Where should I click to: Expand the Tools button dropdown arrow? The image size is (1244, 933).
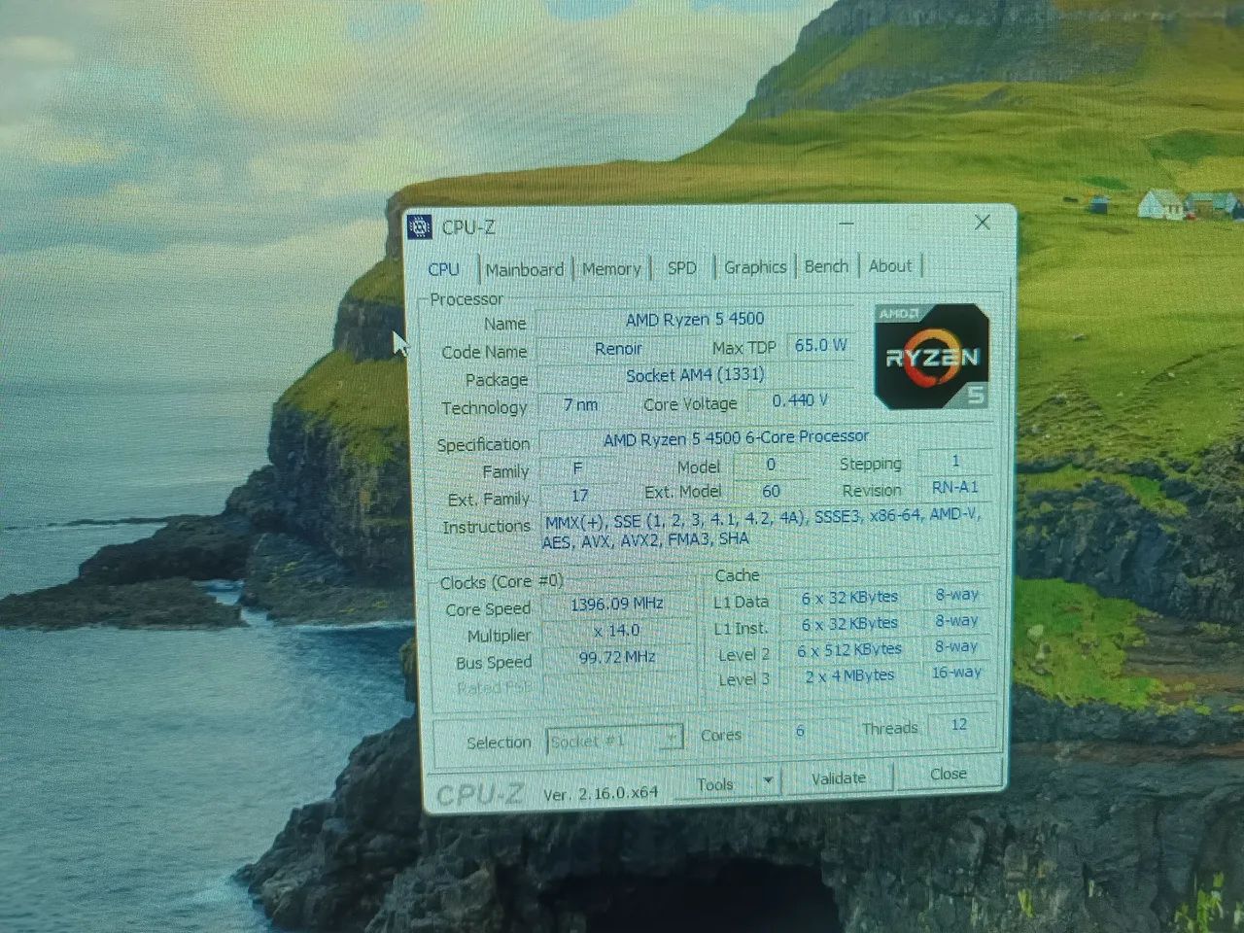(x=768, y=781)
